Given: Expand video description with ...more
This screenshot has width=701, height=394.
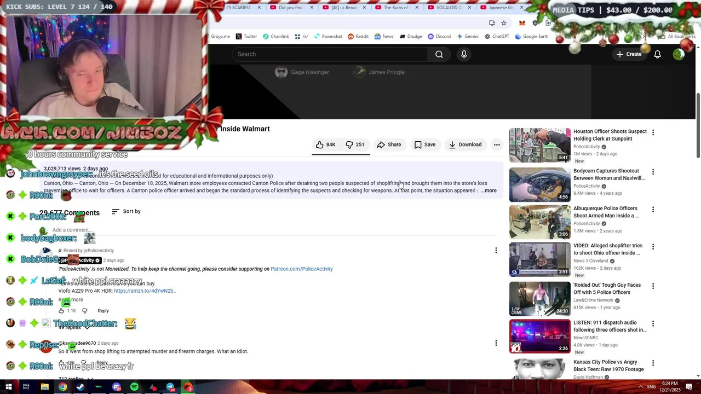Looking at the screenshot, I should [x=489, y=190].
